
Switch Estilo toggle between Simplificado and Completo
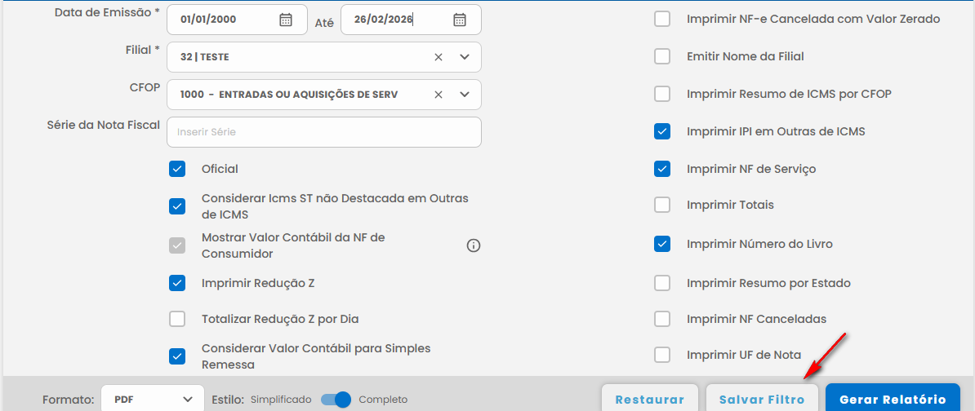pos(336,400)
